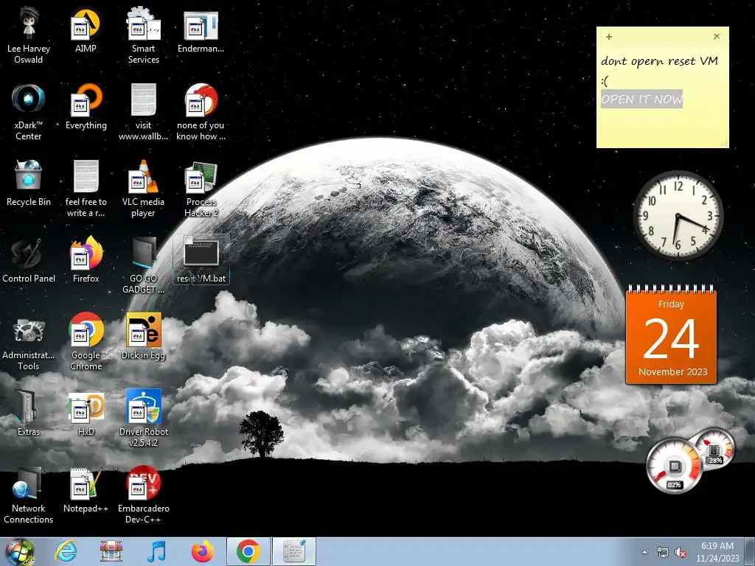This screenshot has height=566, width=755.
Task: Select the Process Hacker 2 shortcut
Action: click(201, 189)
